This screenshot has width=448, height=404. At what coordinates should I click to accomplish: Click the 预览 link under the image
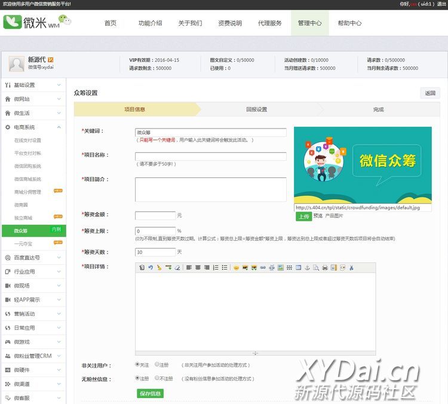(318, 216)
